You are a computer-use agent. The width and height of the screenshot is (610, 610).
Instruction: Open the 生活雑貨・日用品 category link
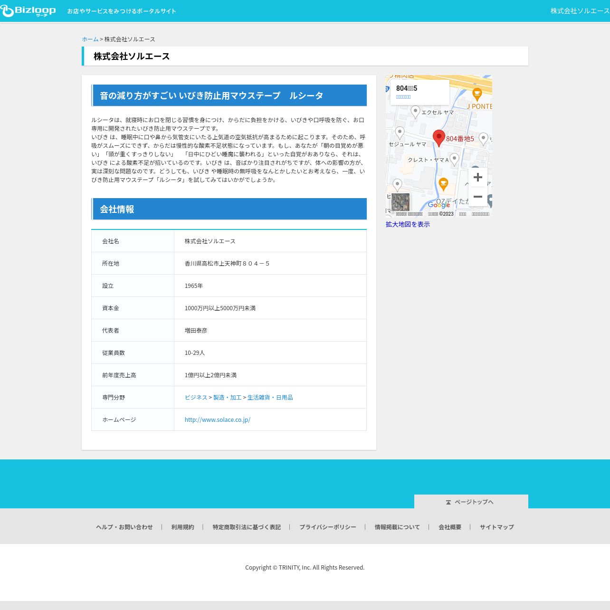(x=270, y=397)
